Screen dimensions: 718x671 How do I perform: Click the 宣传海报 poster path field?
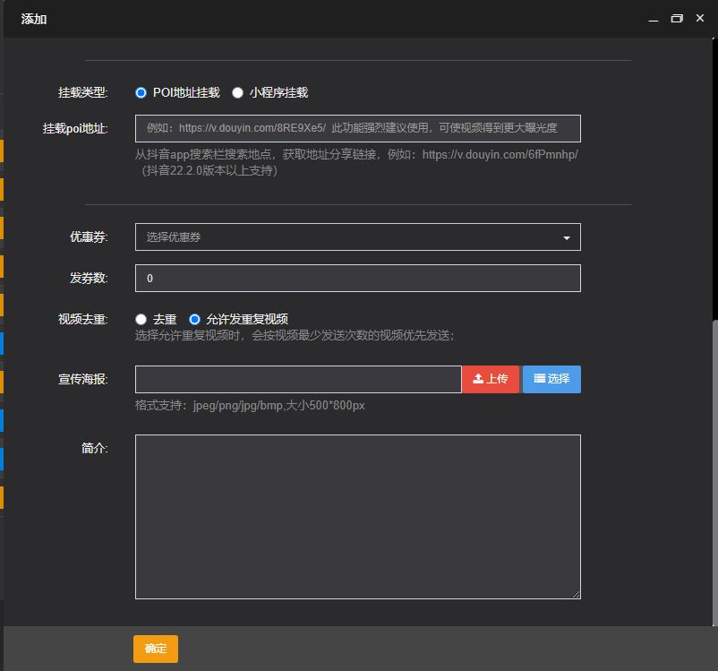pyautogui.click(x=298, y=379)
